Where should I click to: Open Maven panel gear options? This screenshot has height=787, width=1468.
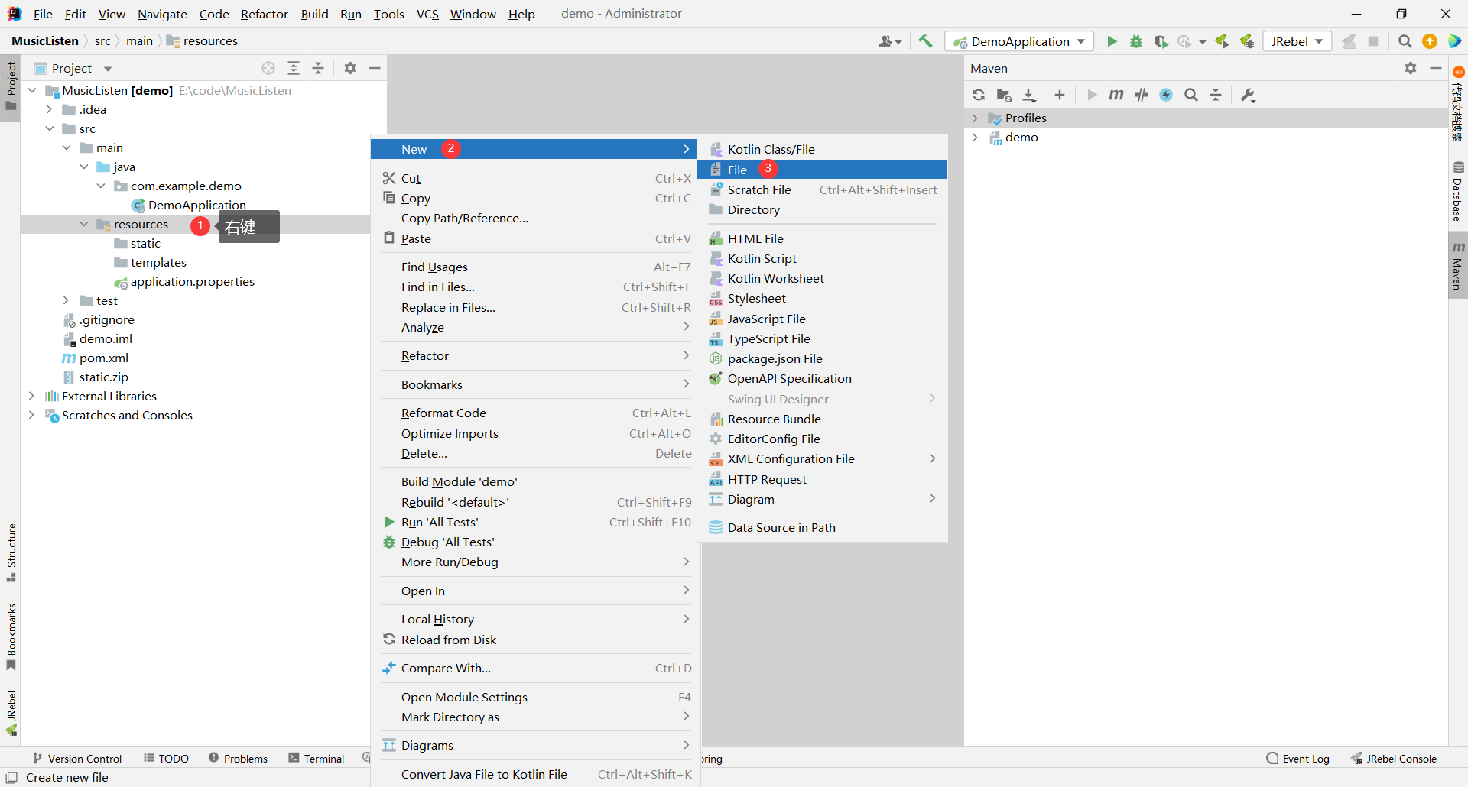(1411, 68)
